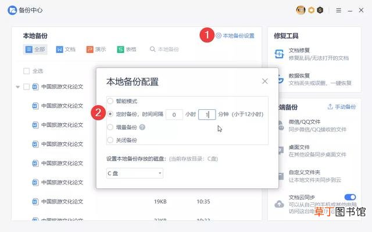Open the C 盘 disk dropdown
The image size is (372, 232).
click(134, 173)
